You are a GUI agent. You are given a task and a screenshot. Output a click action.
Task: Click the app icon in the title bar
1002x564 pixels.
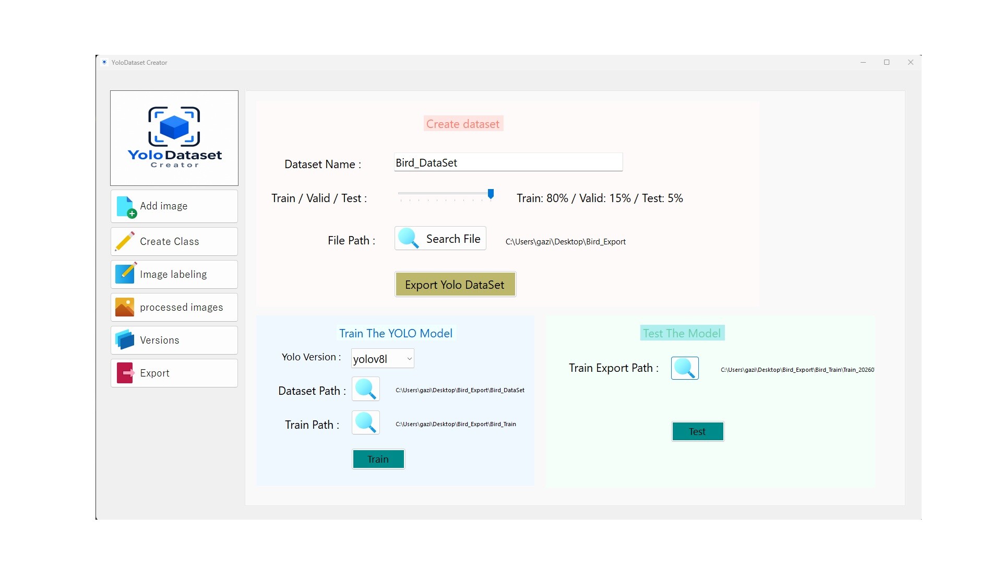click(x=105, y=62)
